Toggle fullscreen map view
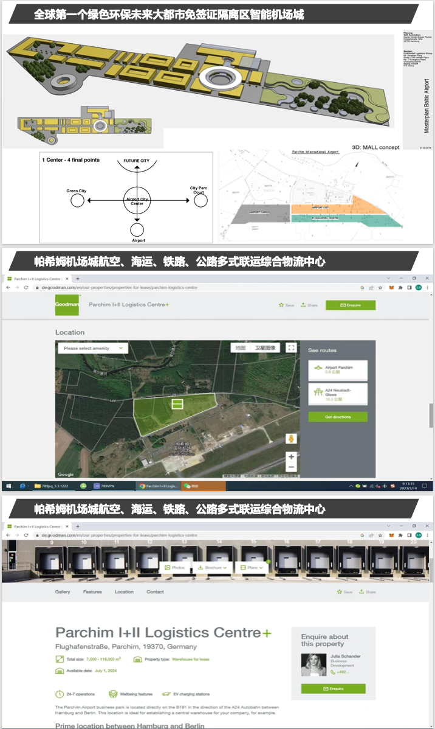 pos(291,347)
